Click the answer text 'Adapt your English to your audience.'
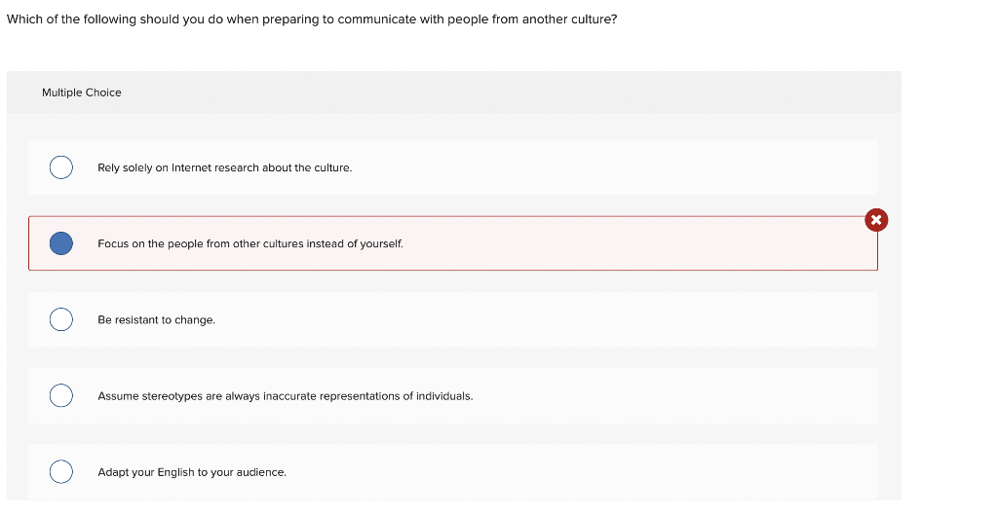This screenshot has width=998, height=516. pyautogui.click(x=192, y=472)
